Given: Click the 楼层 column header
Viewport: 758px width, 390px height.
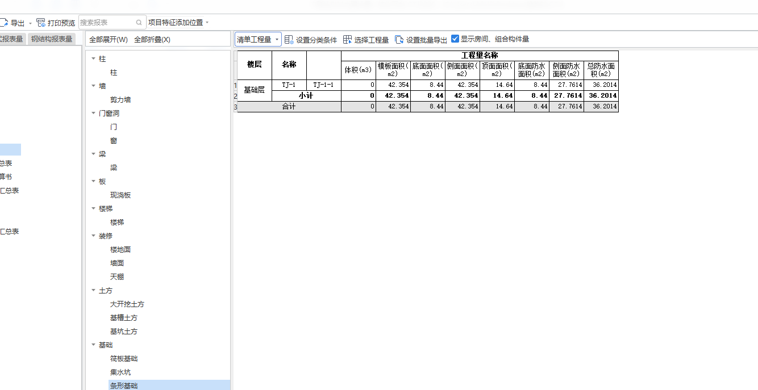Looking at the screenshot, I should click(x=255, y=65).
